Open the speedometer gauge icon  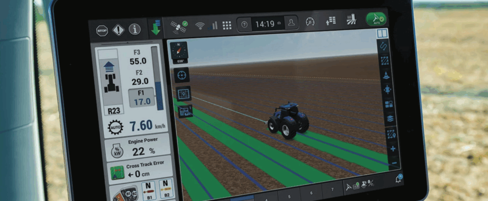point(310,22)
